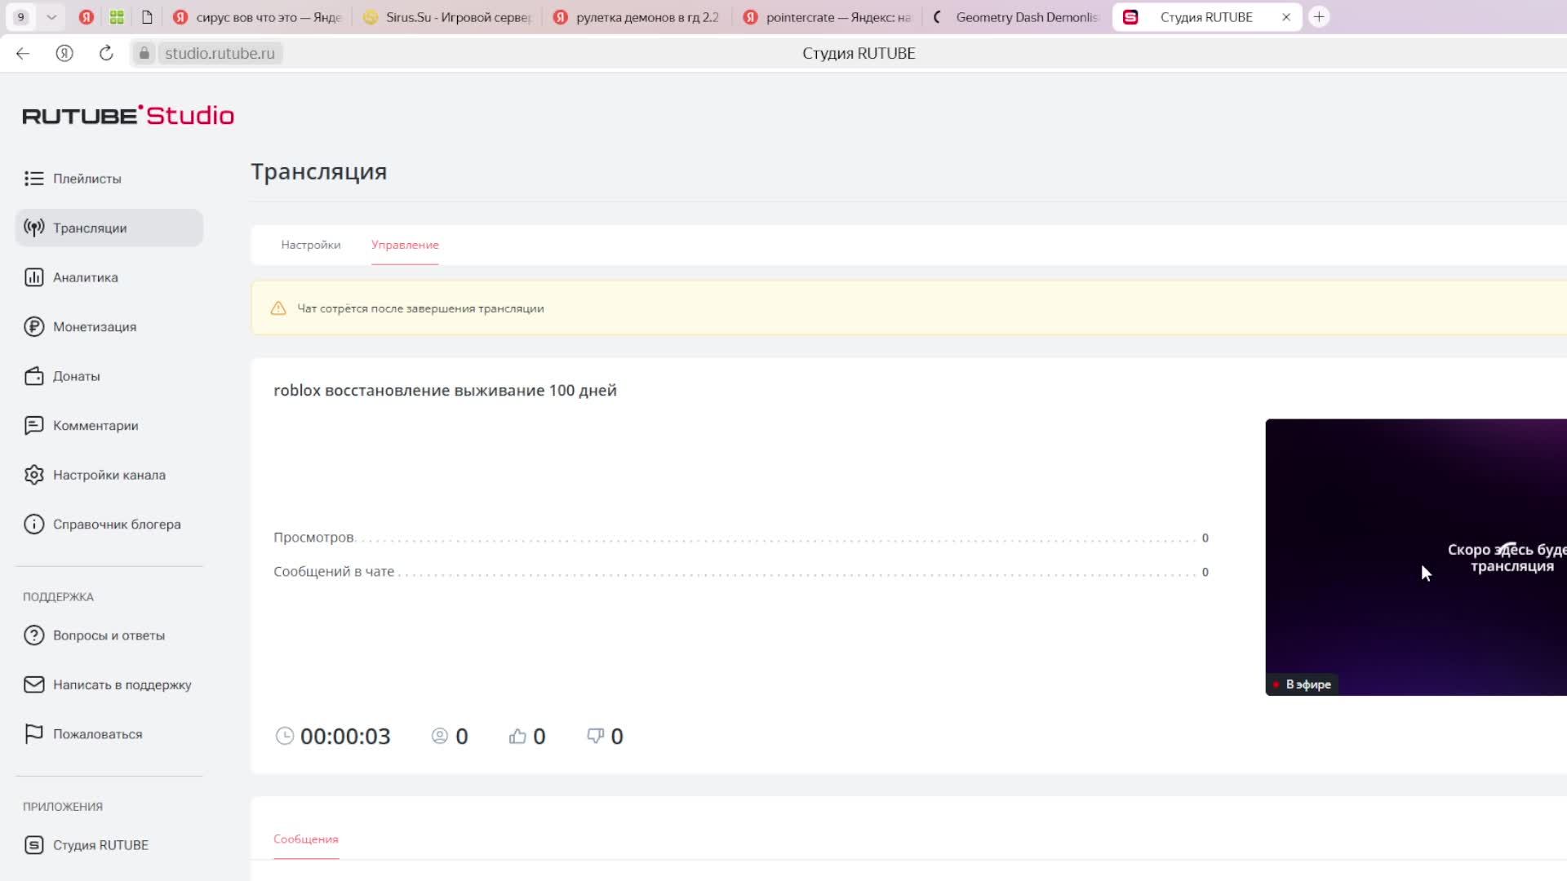Click the Справочник блогера info icon

tap(33, 525)
